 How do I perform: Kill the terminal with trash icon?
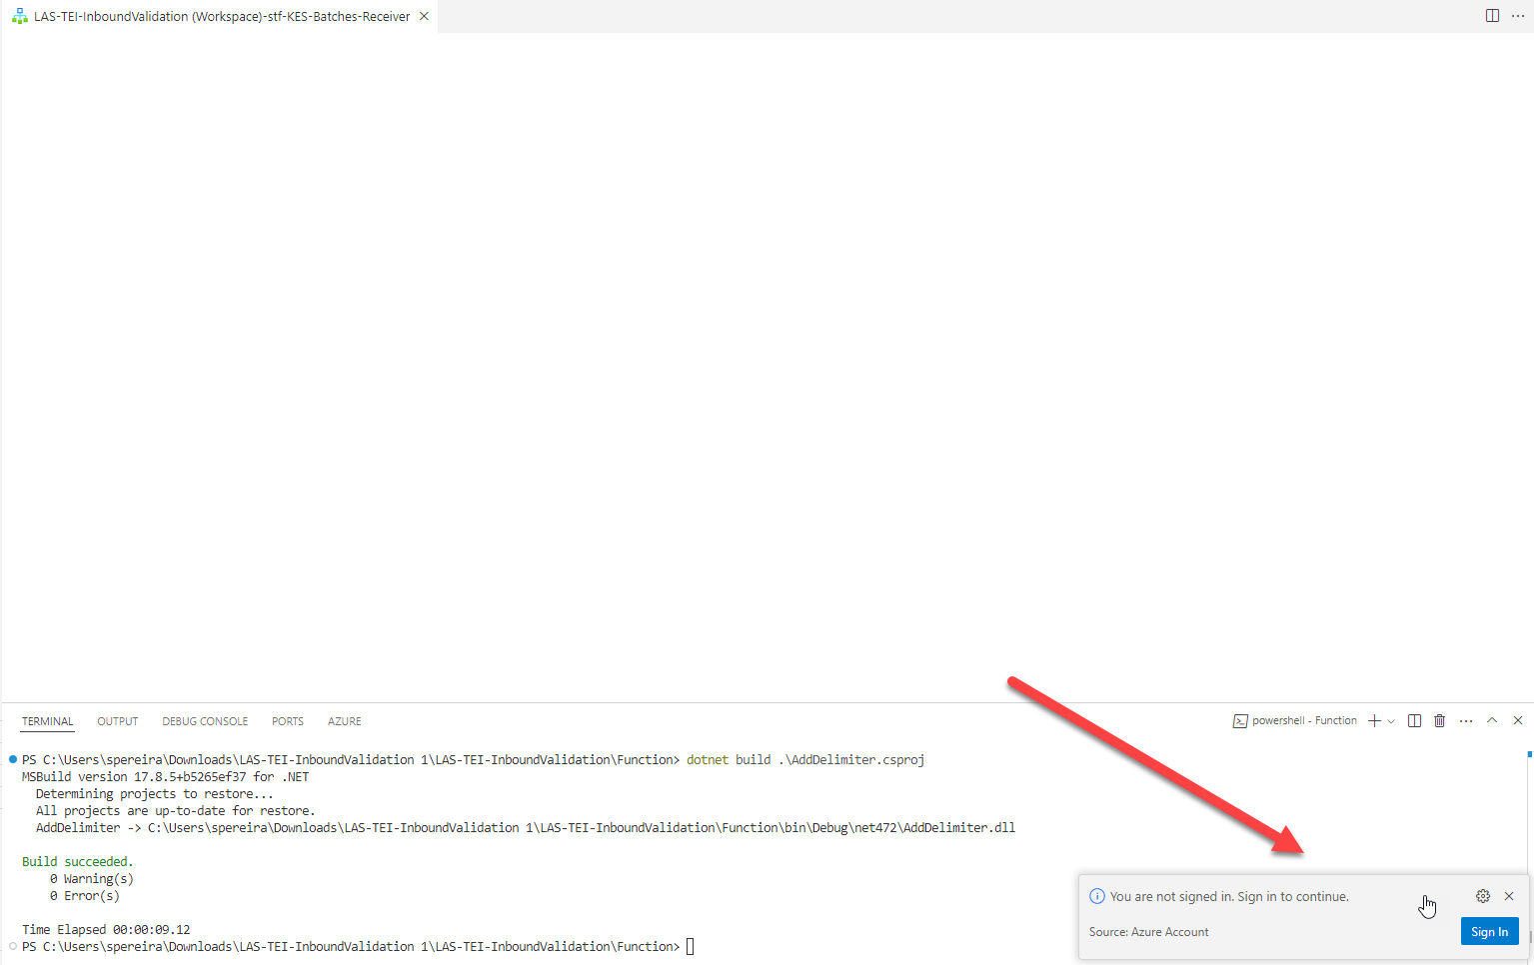(1439, 721)
